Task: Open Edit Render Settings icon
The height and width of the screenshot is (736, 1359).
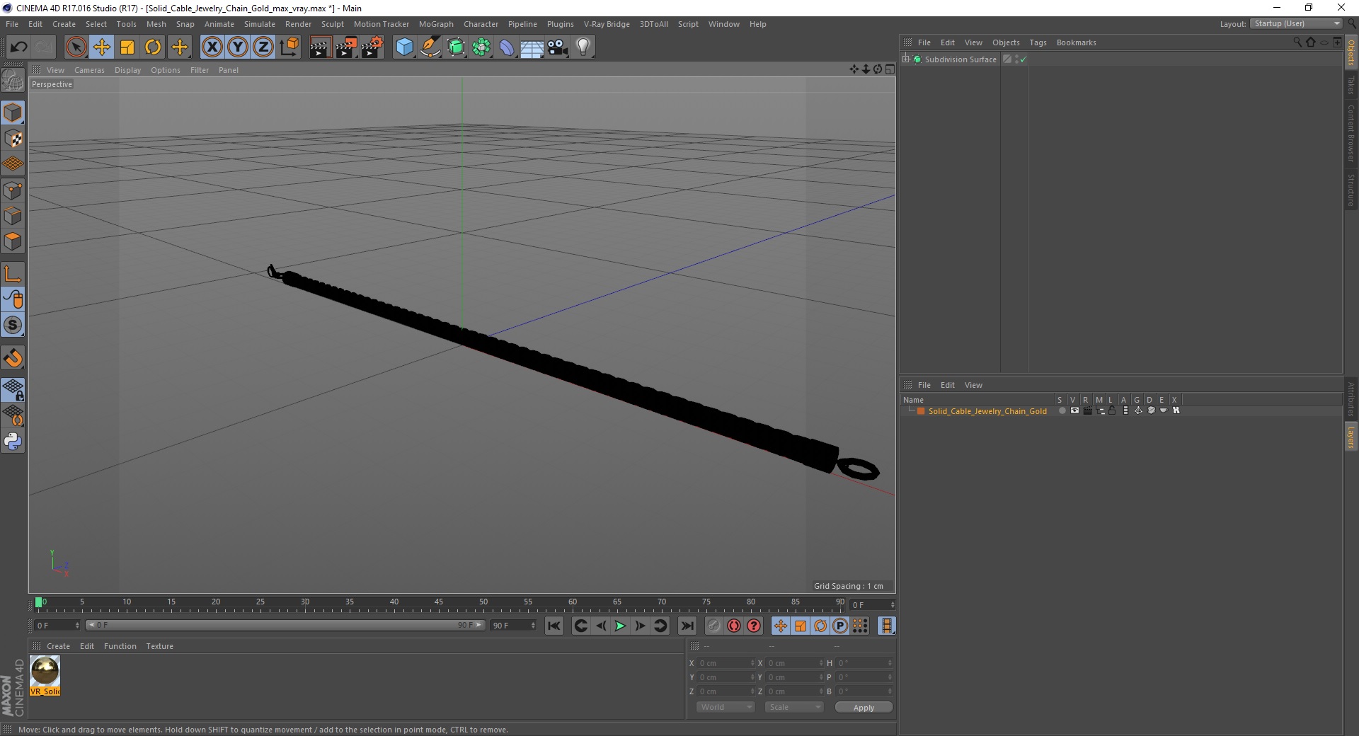Action: [x=372, y=47]
